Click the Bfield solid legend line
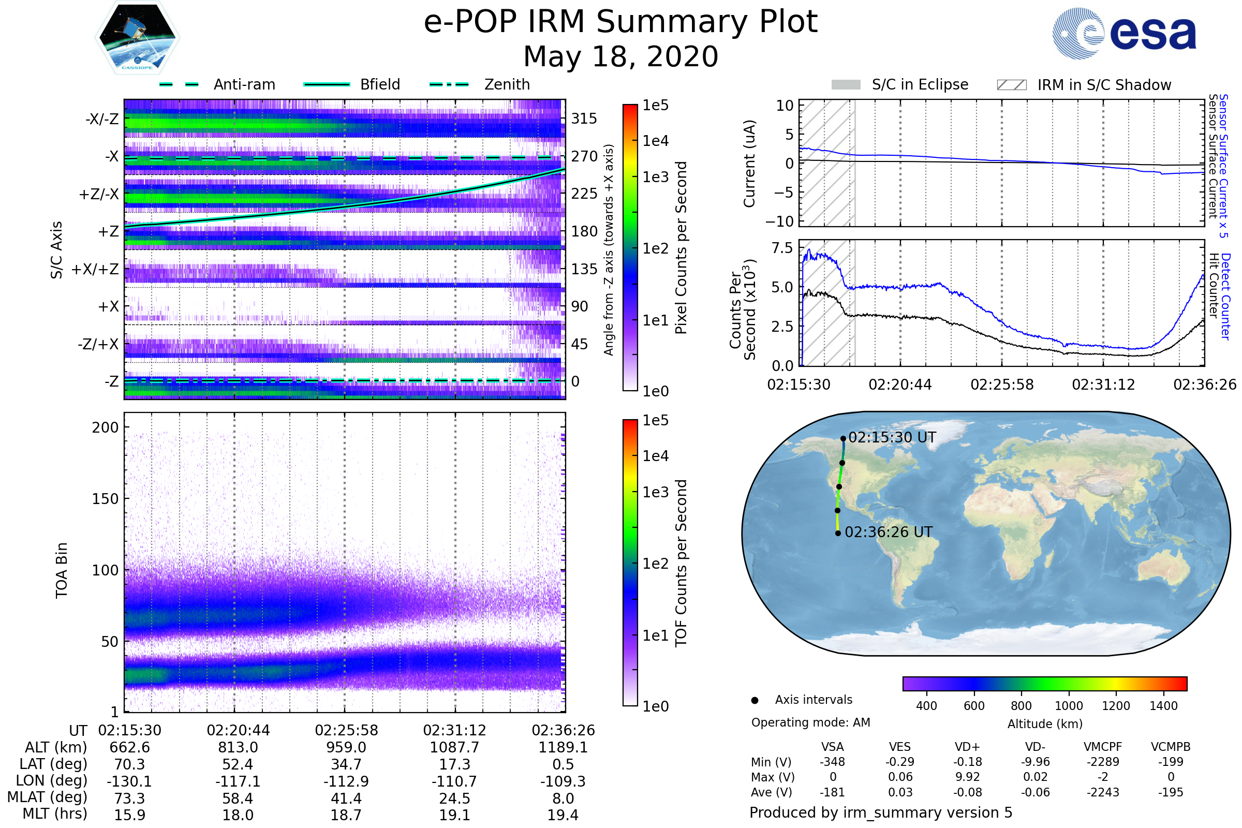 coord(327,84)
